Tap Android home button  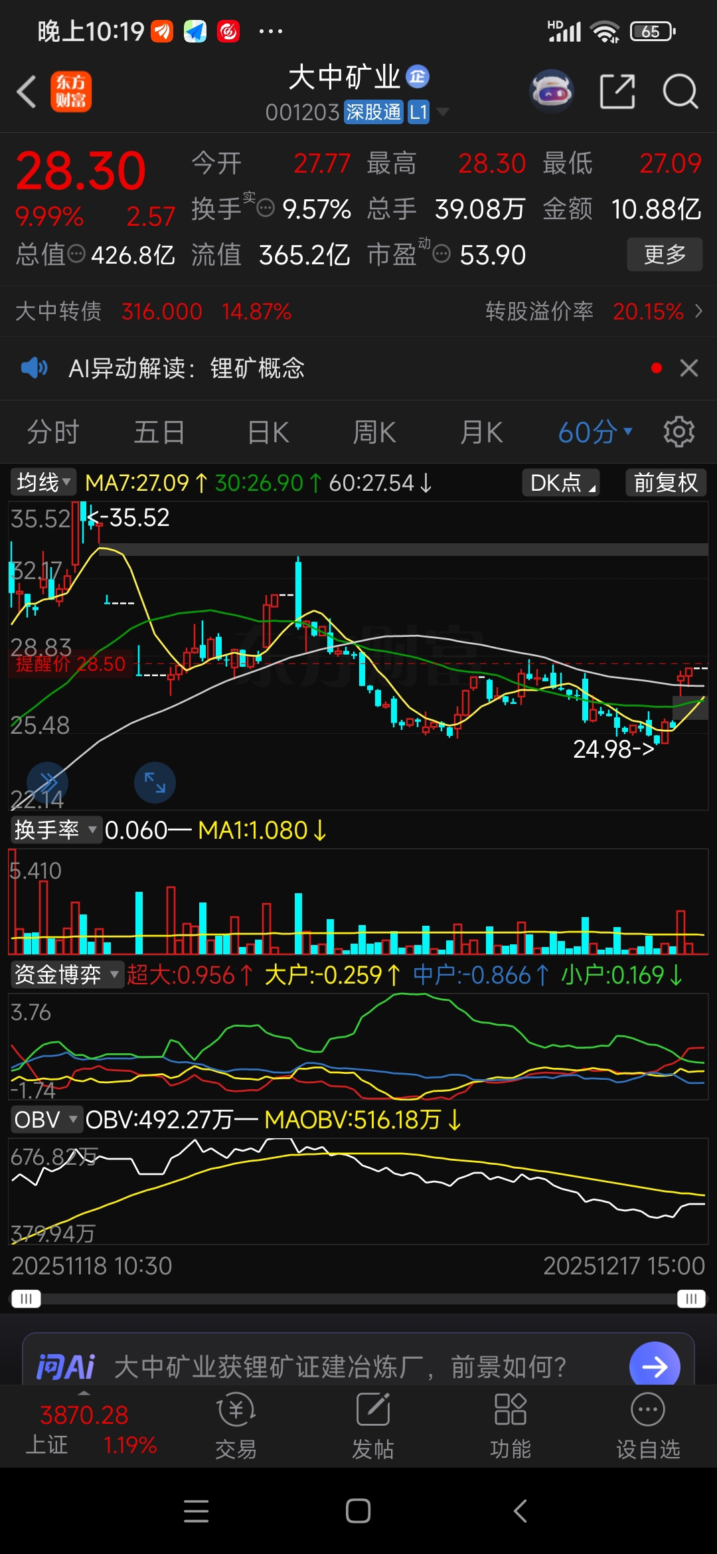[358, 1511]
